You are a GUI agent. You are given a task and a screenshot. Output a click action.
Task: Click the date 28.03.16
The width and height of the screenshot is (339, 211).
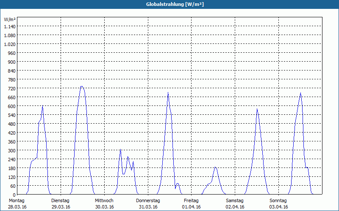(x=17, y=207)
